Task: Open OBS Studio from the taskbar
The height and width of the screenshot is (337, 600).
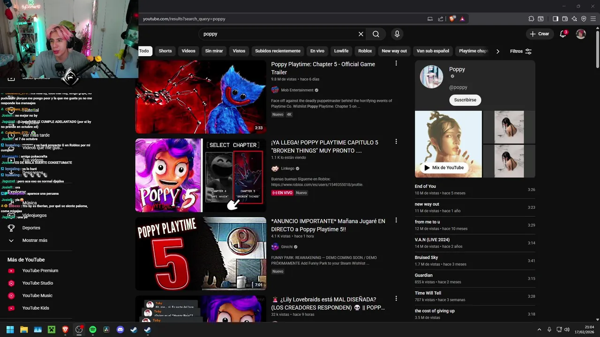Action: 79,330
